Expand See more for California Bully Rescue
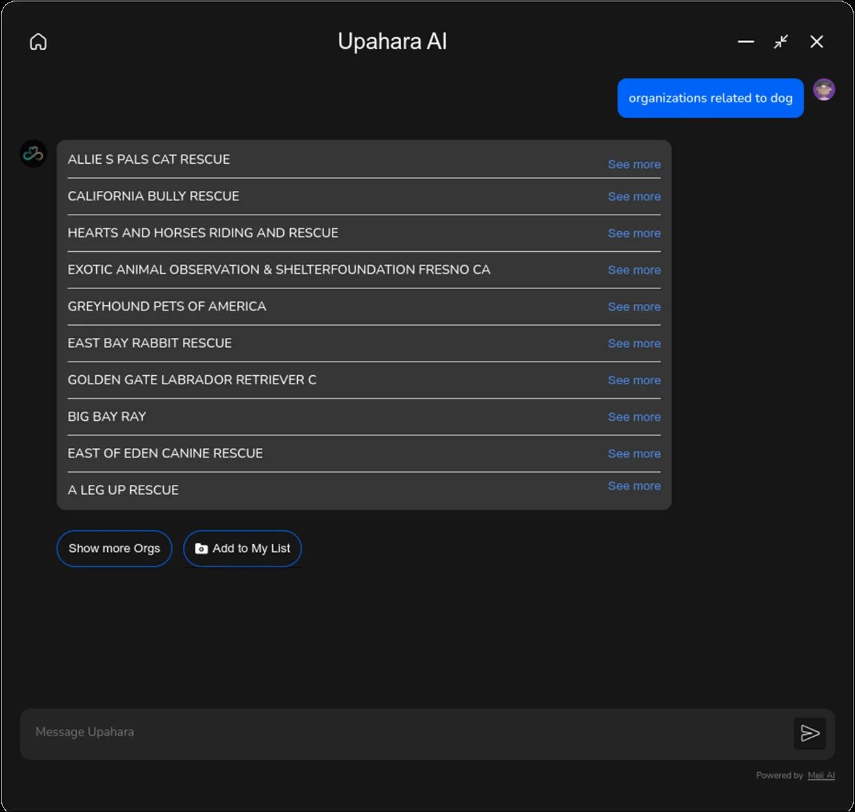 pyautogui.click(x=634, y=197)
